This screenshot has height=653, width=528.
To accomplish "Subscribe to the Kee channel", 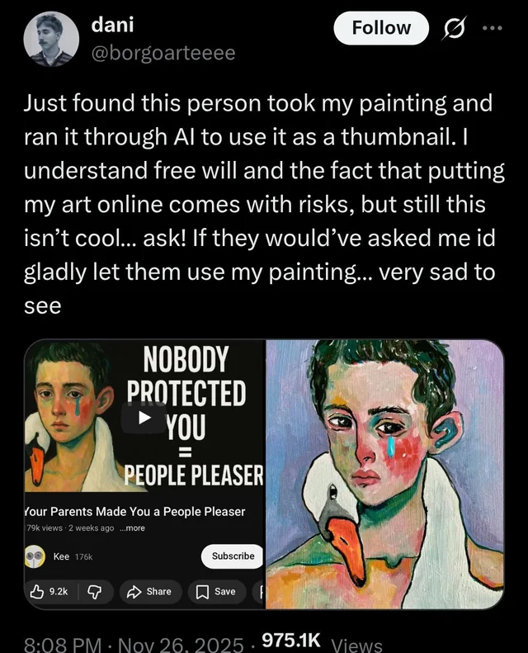I will 233,556.
